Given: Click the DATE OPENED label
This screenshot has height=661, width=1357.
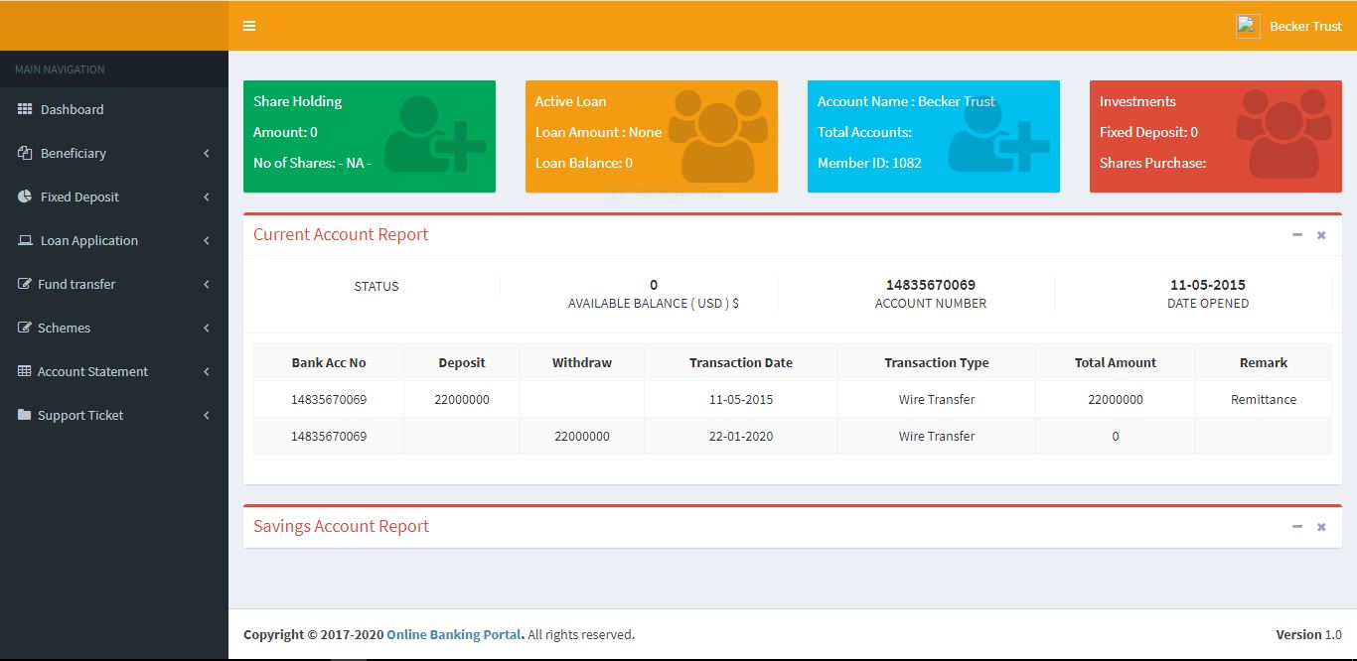Looking at the screenshot, I should [x=1208, y=303].
